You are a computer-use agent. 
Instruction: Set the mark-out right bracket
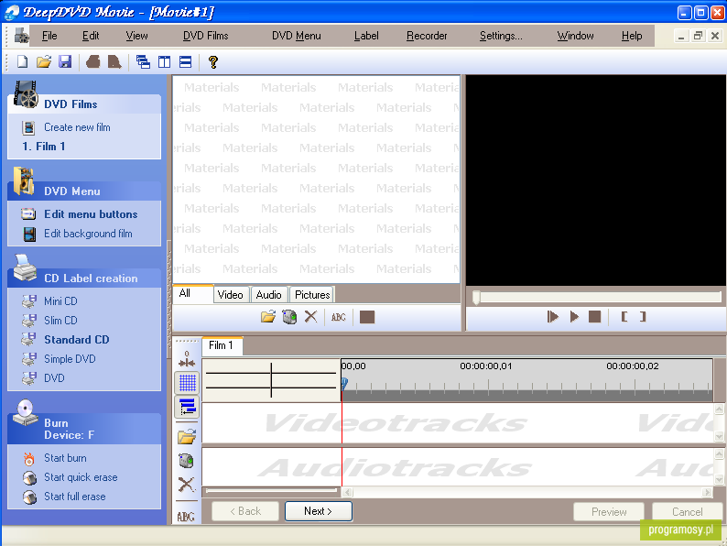click(x=643, y=317)
